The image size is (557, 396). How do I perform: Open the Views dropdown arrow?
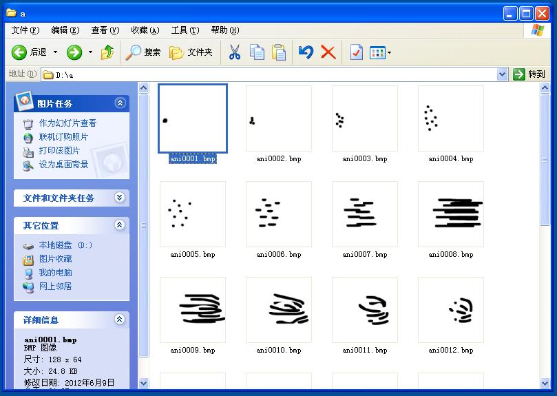point(389,53)
